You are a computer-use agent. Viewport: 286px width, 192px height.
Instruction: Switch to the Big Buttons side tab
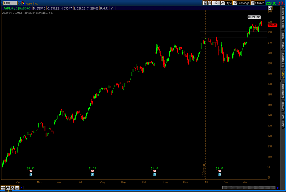283,60
